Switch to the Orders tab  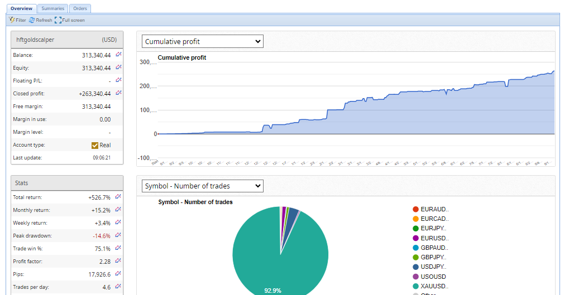pyautogui.click(x=80, y=8)
